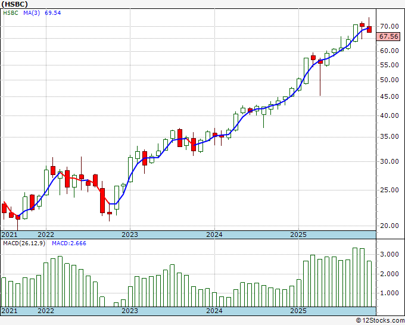The image size is (405, 325).
Task: Click the 25.00 price axis label
Action: [x=390, y=190]
